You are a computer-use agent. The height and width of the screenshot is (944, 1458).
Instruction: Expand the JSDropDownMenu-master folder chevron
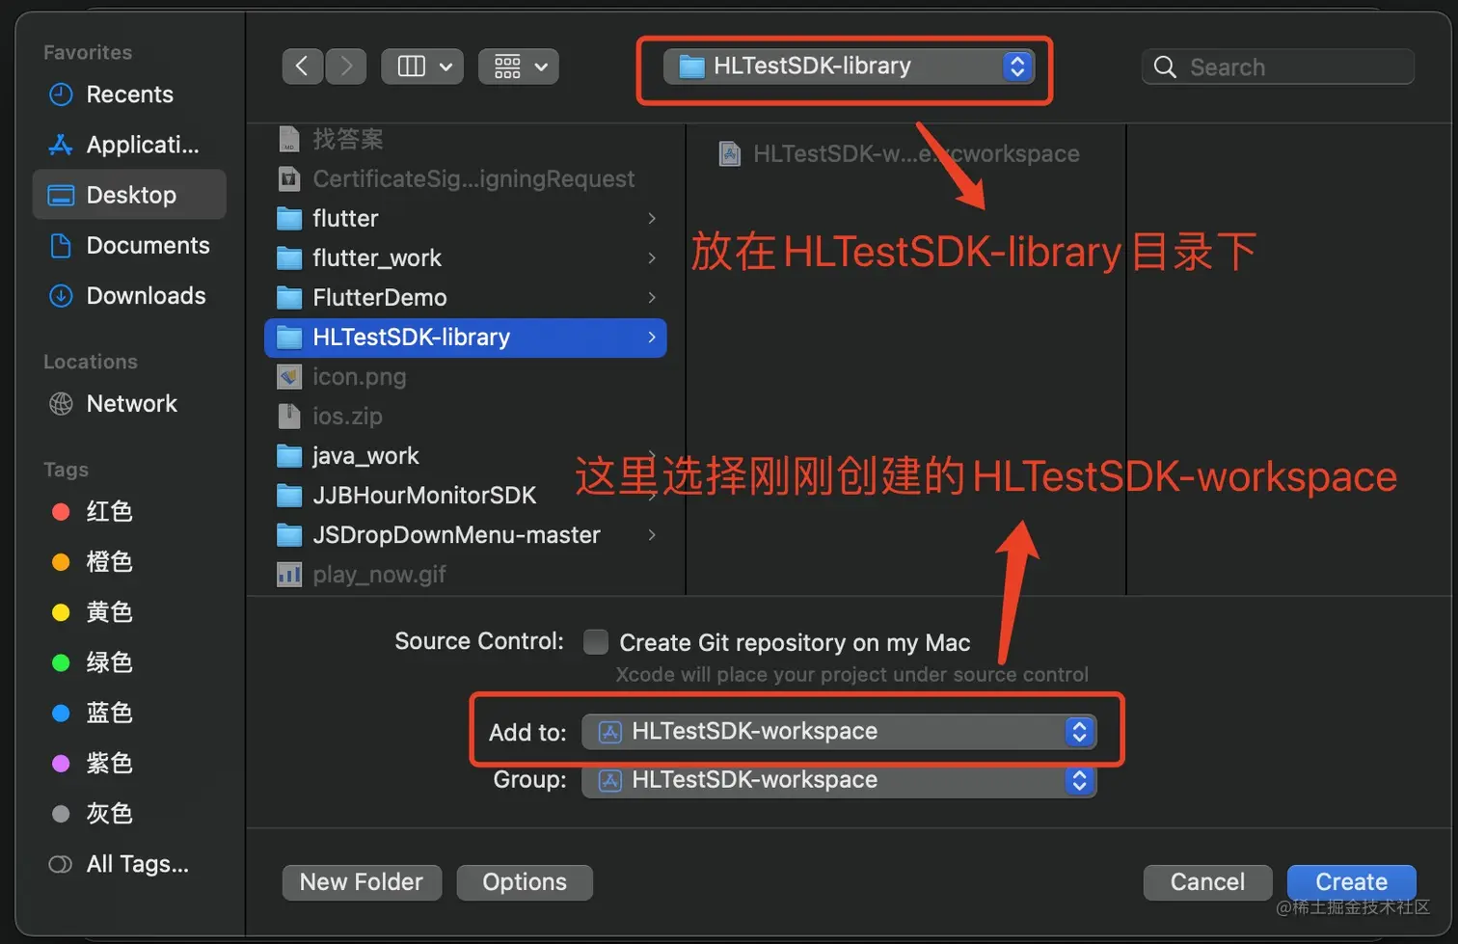click(x=652, y=534)
